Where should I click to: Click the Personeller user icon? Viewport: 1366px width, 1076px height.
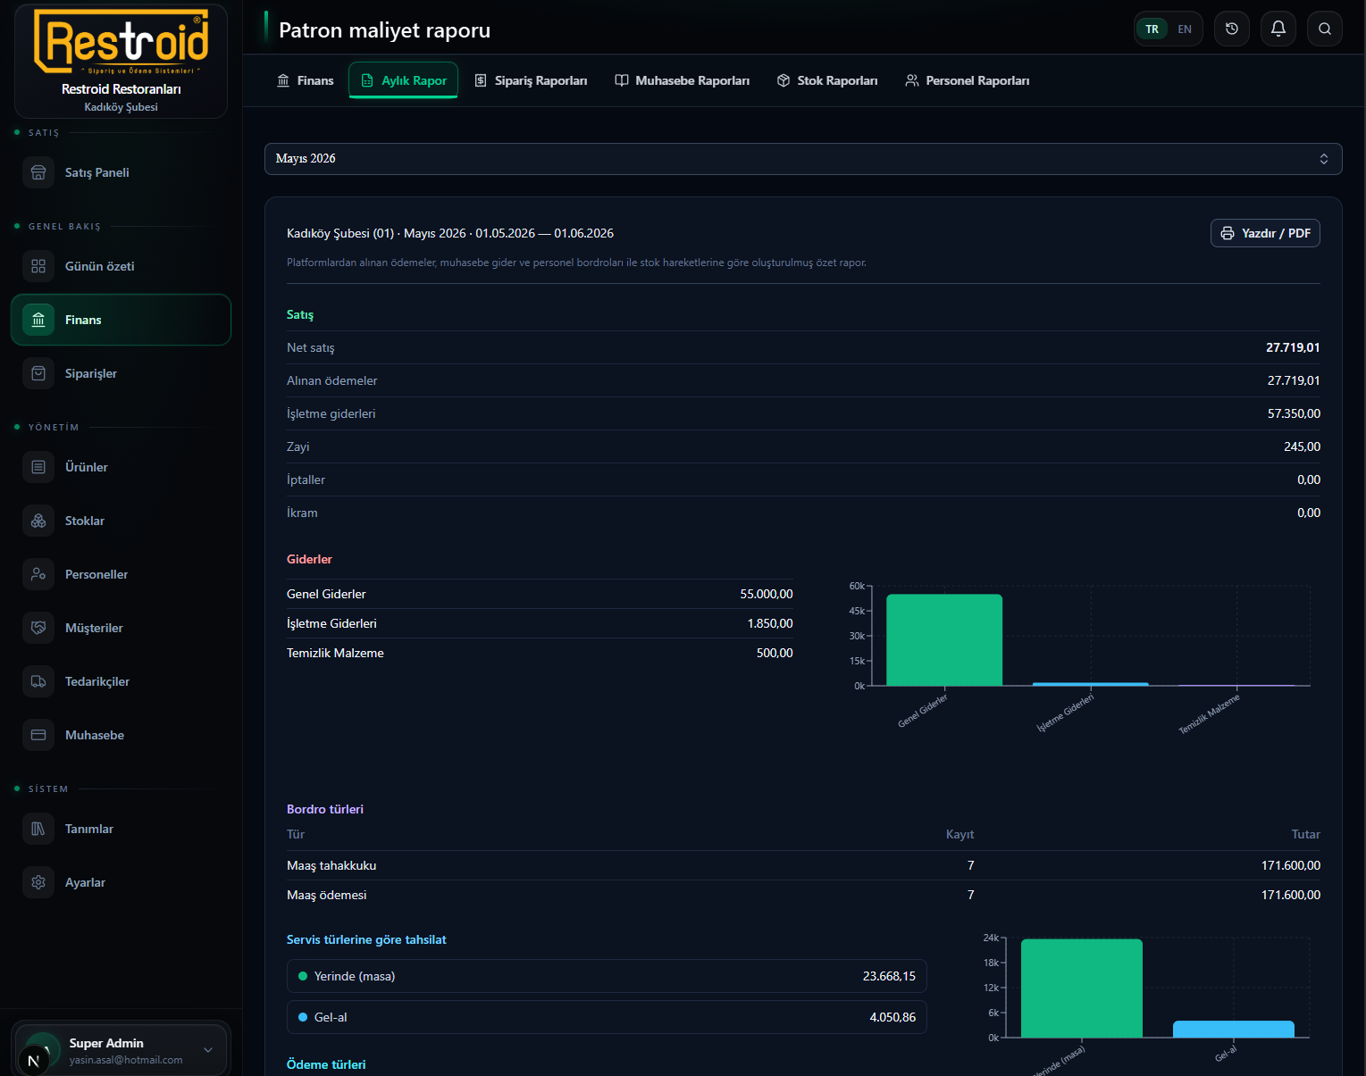click(38, 574)
